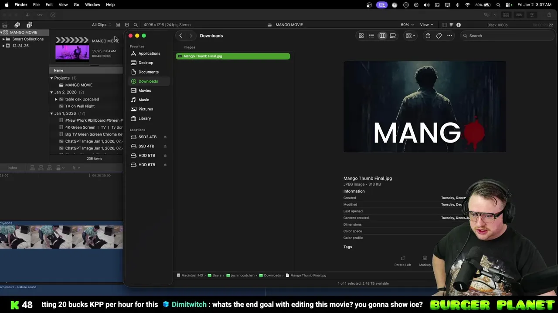
Task: Show photos and audio sidebar in Final Cut
Action: (17, 25)
